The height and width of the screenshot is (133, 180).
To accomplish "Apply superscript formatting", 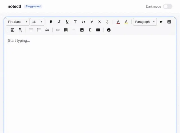I will pyautogui.click(x=91, y=22).
